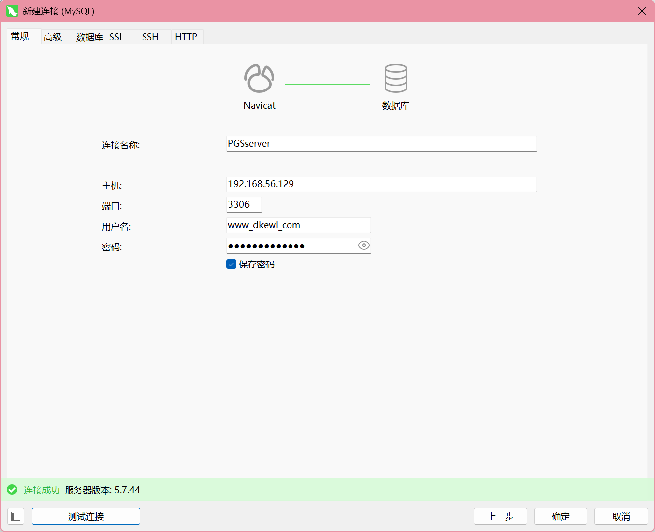655x532 pixels.
Task: Click the 端口 label
Action: coord(112,206)
